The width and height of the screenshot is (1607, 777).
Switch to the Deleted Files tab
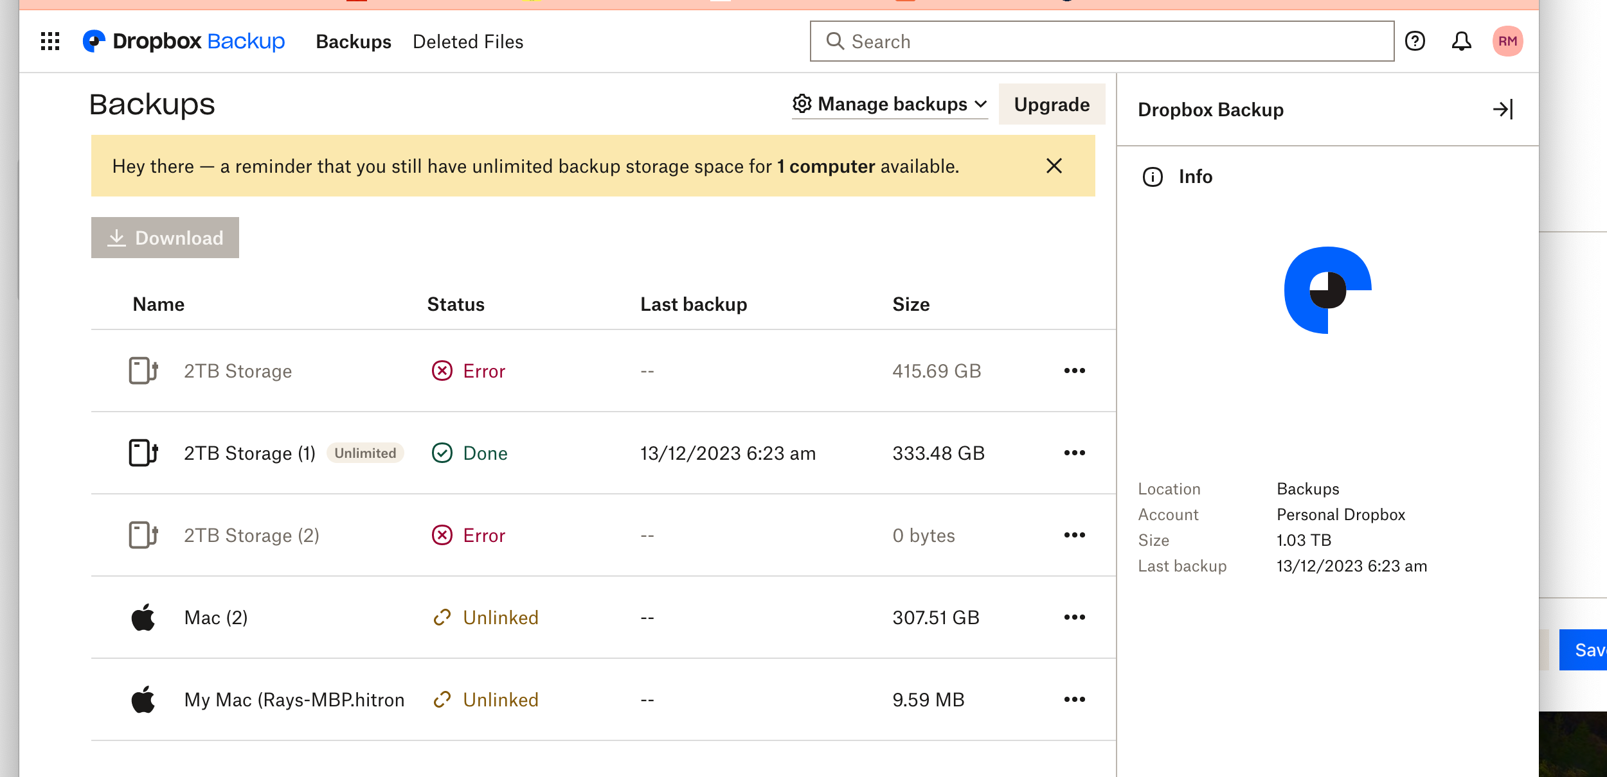pyautogui.click(x=468, y=42)
